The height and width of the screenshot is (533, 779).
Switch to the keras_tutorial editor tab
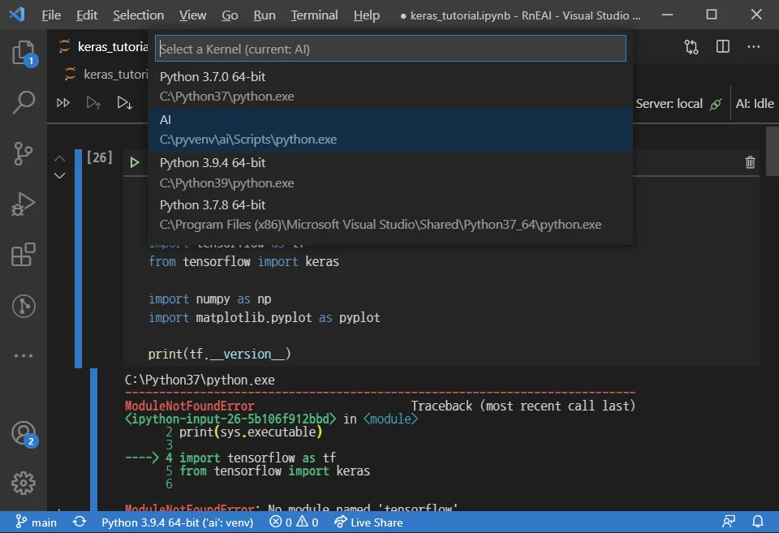[103, 47]
